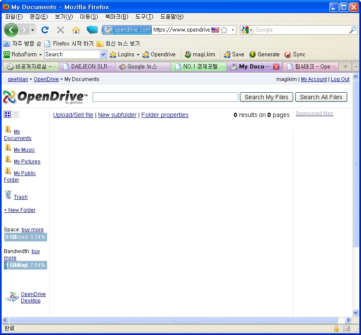This screenshot has height=335, width=361.
Task: Select the grid view icon
Action: (8, 114)
